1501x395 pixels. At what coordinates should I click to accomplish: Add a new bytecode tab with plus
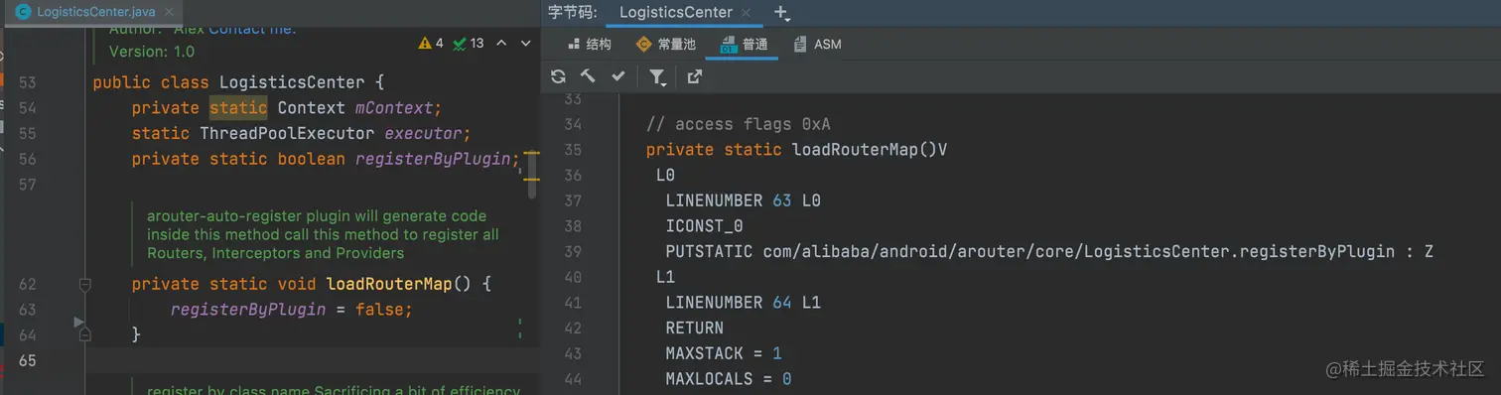coord(780,13)
